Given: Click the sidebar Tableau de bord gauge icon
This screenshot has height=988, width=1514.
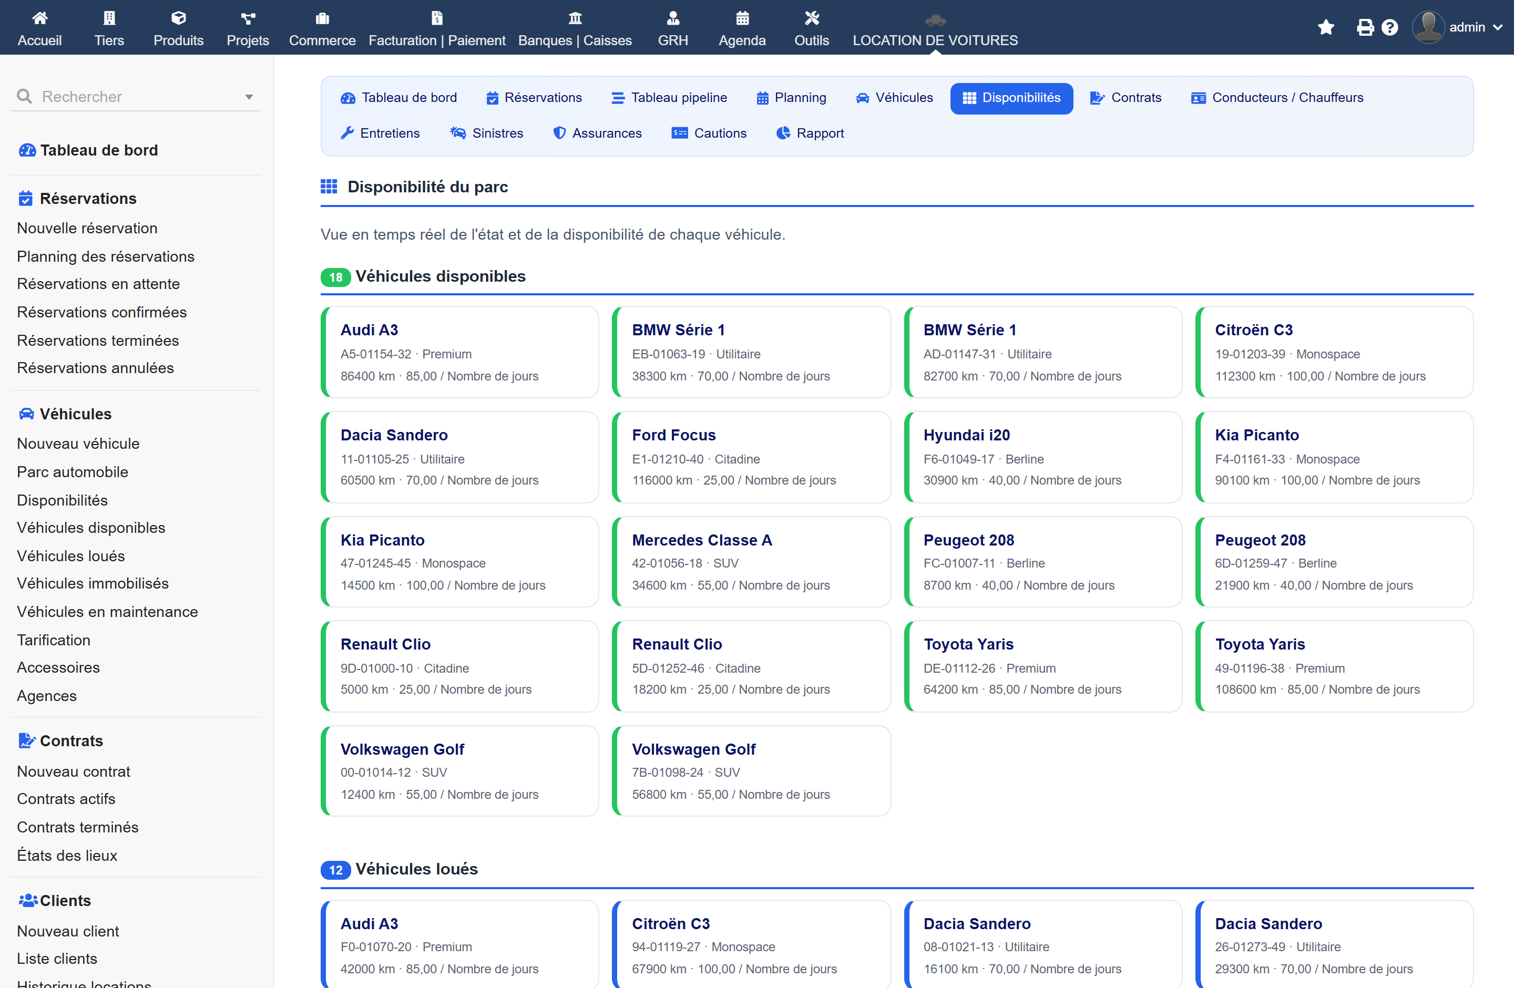Looking at the screenshot, I should 27,150.
